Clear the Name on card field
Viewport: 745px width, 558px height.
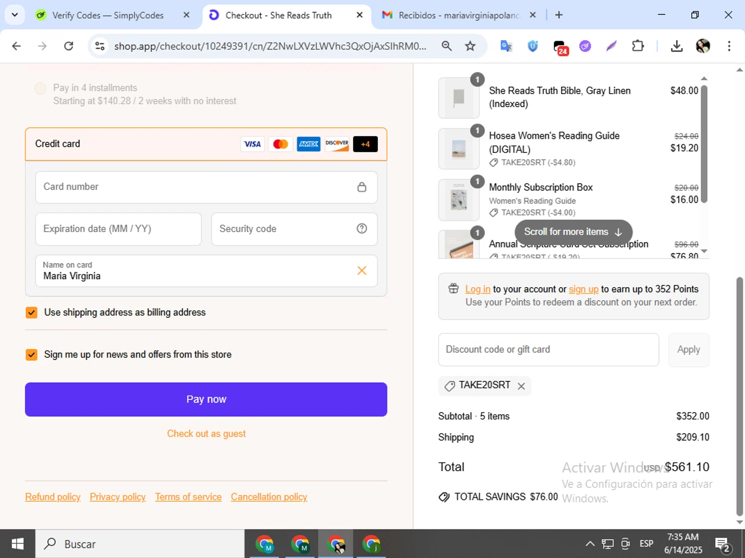[x=362, y=270]
